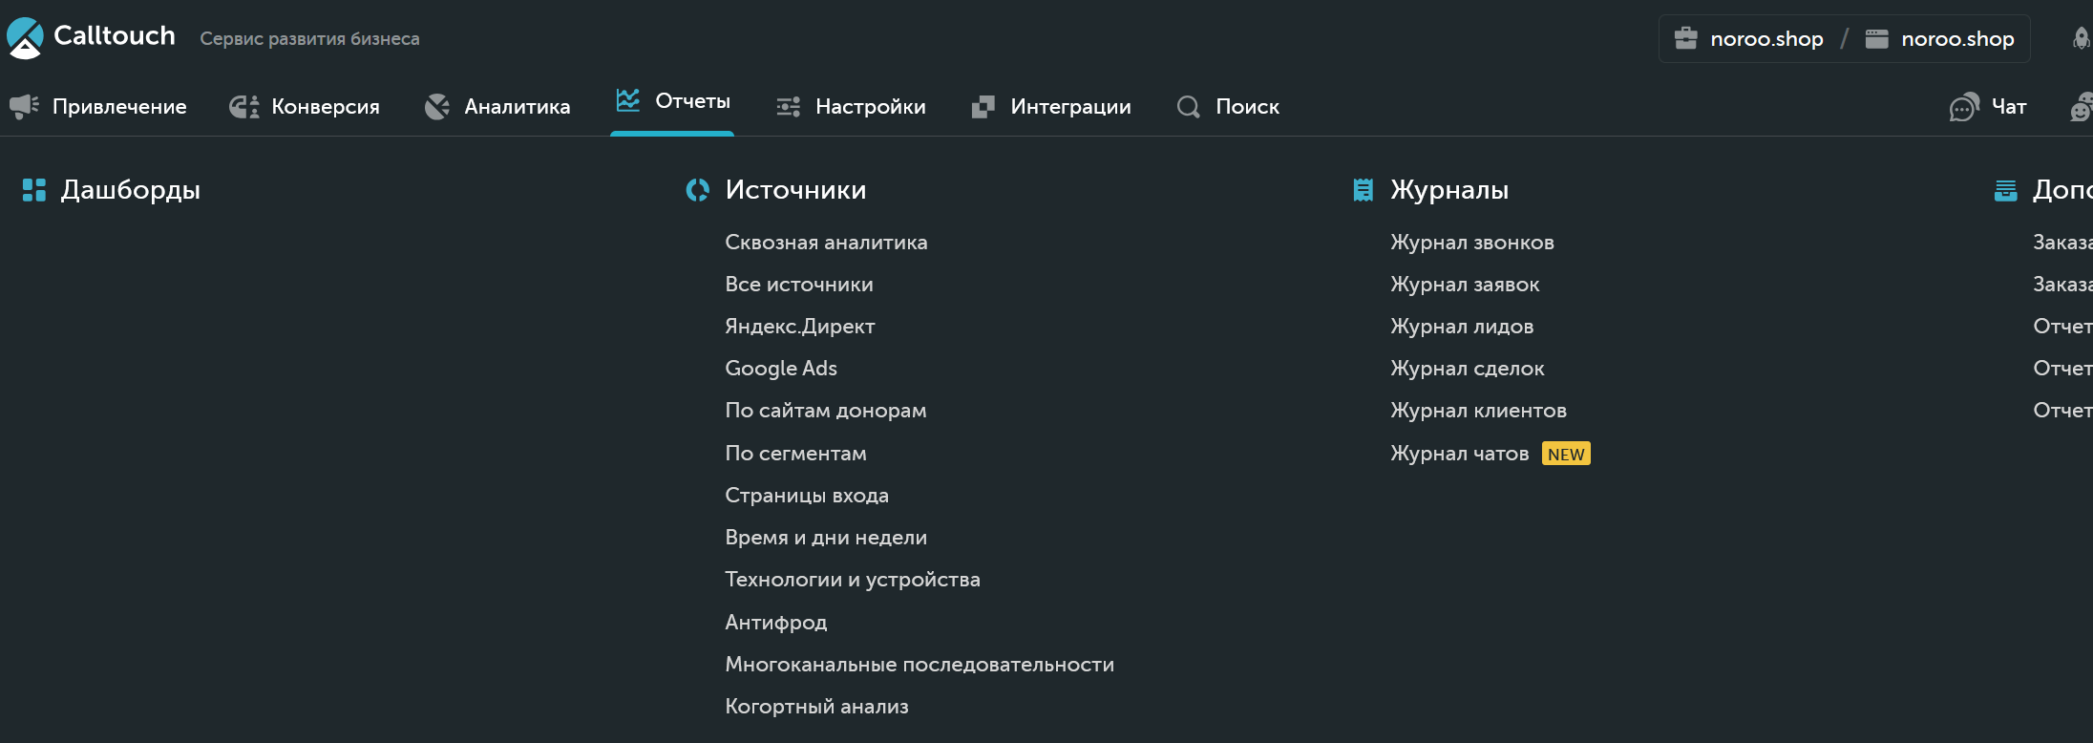Open the noroo.shop account selector
Viewport: 2093px width, 743px height.
click(x=1749, y=38)
